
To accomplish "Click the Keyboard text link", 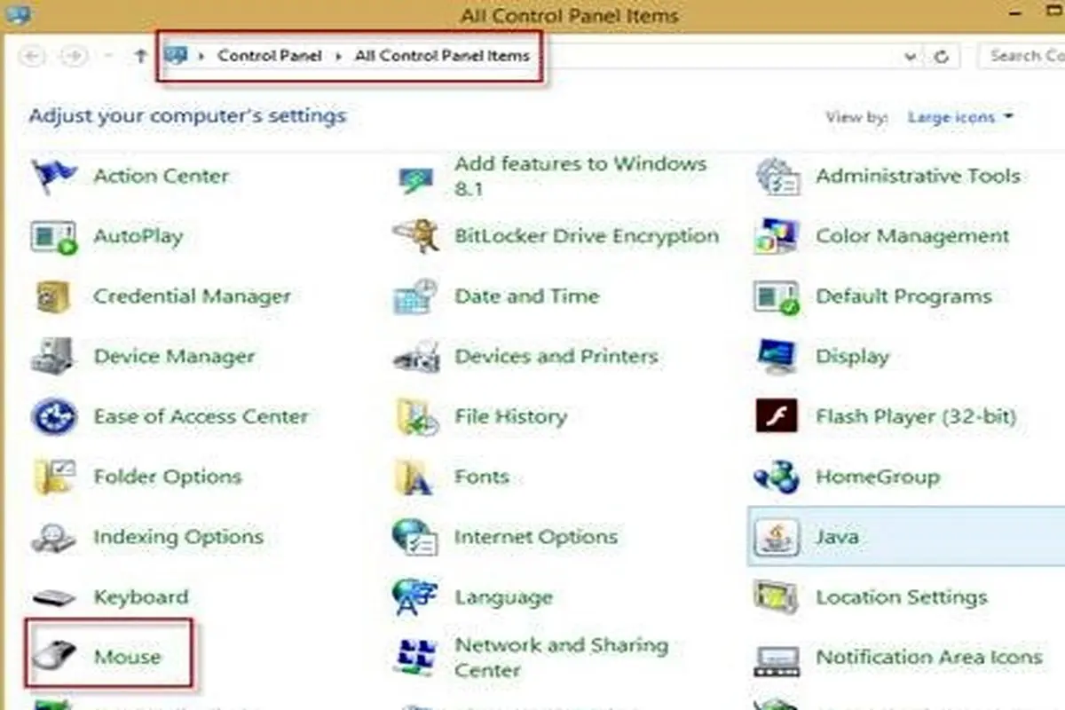I will point(141,597).
